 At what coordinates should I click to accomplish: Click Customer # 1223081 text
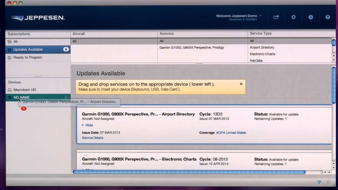(243, 20)
